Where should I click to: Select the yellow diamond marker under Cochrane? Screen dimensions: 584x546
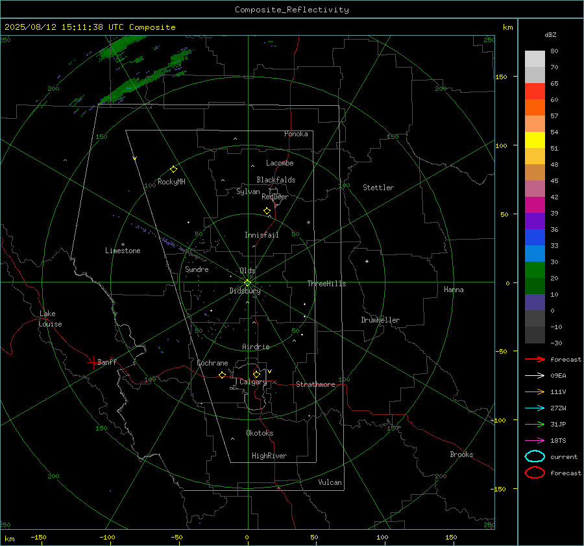[x=222, y=375]
